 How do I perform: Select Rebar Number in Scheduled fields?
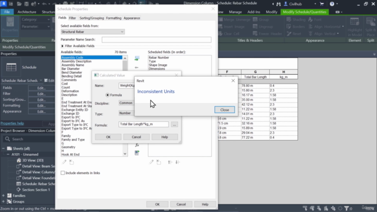click(x=158, y=58)
